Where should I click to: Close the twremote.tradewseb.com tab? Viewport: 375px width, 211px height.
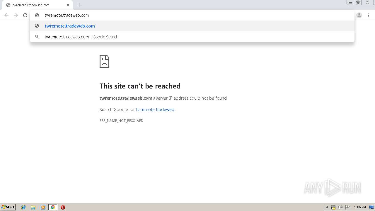68,5
